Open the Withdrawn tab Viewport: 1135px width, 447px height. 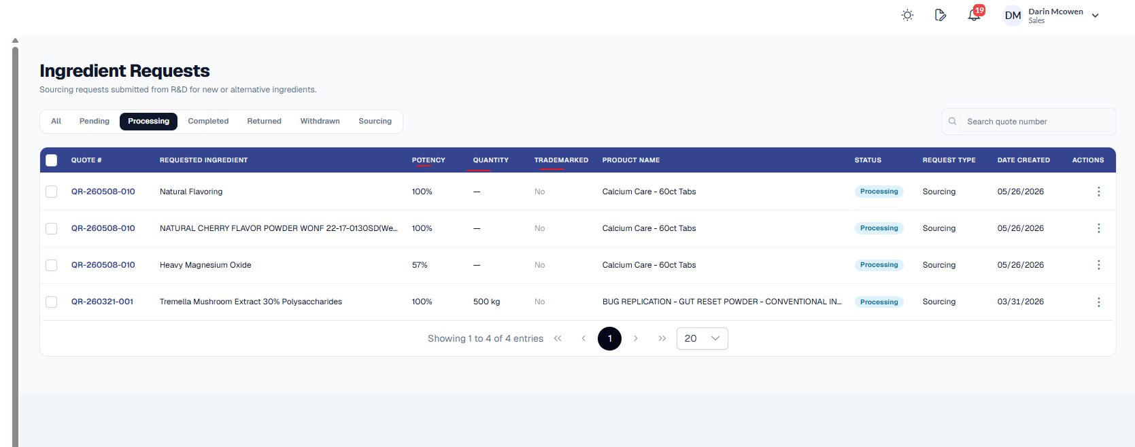point(320,122)
